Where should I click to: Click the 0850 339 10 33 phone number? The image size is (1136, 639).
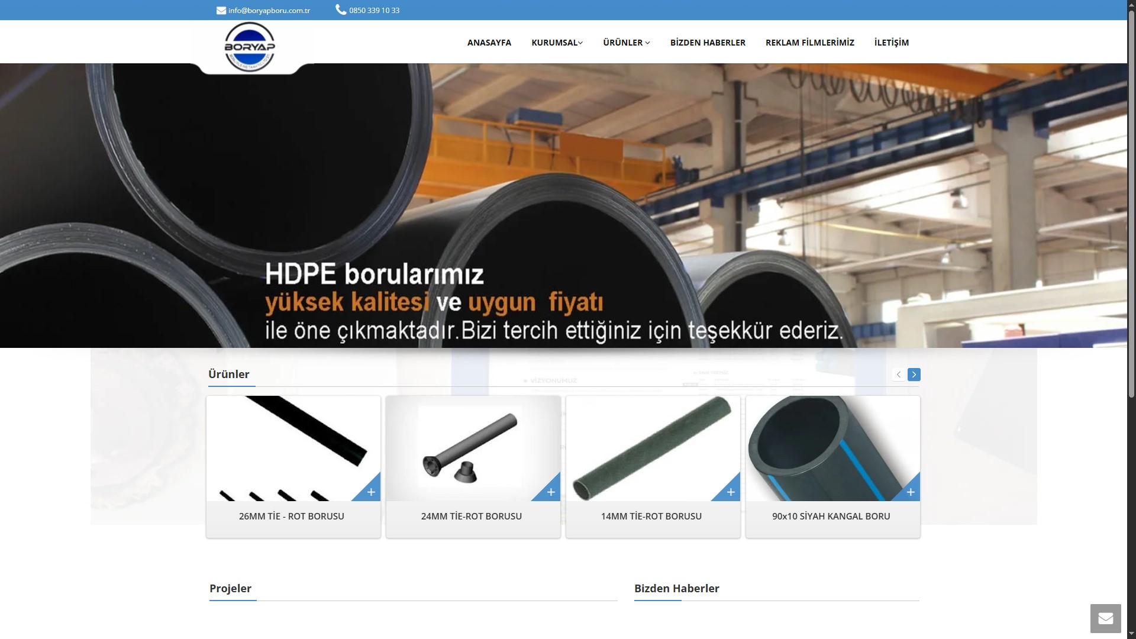coord(375,11)
